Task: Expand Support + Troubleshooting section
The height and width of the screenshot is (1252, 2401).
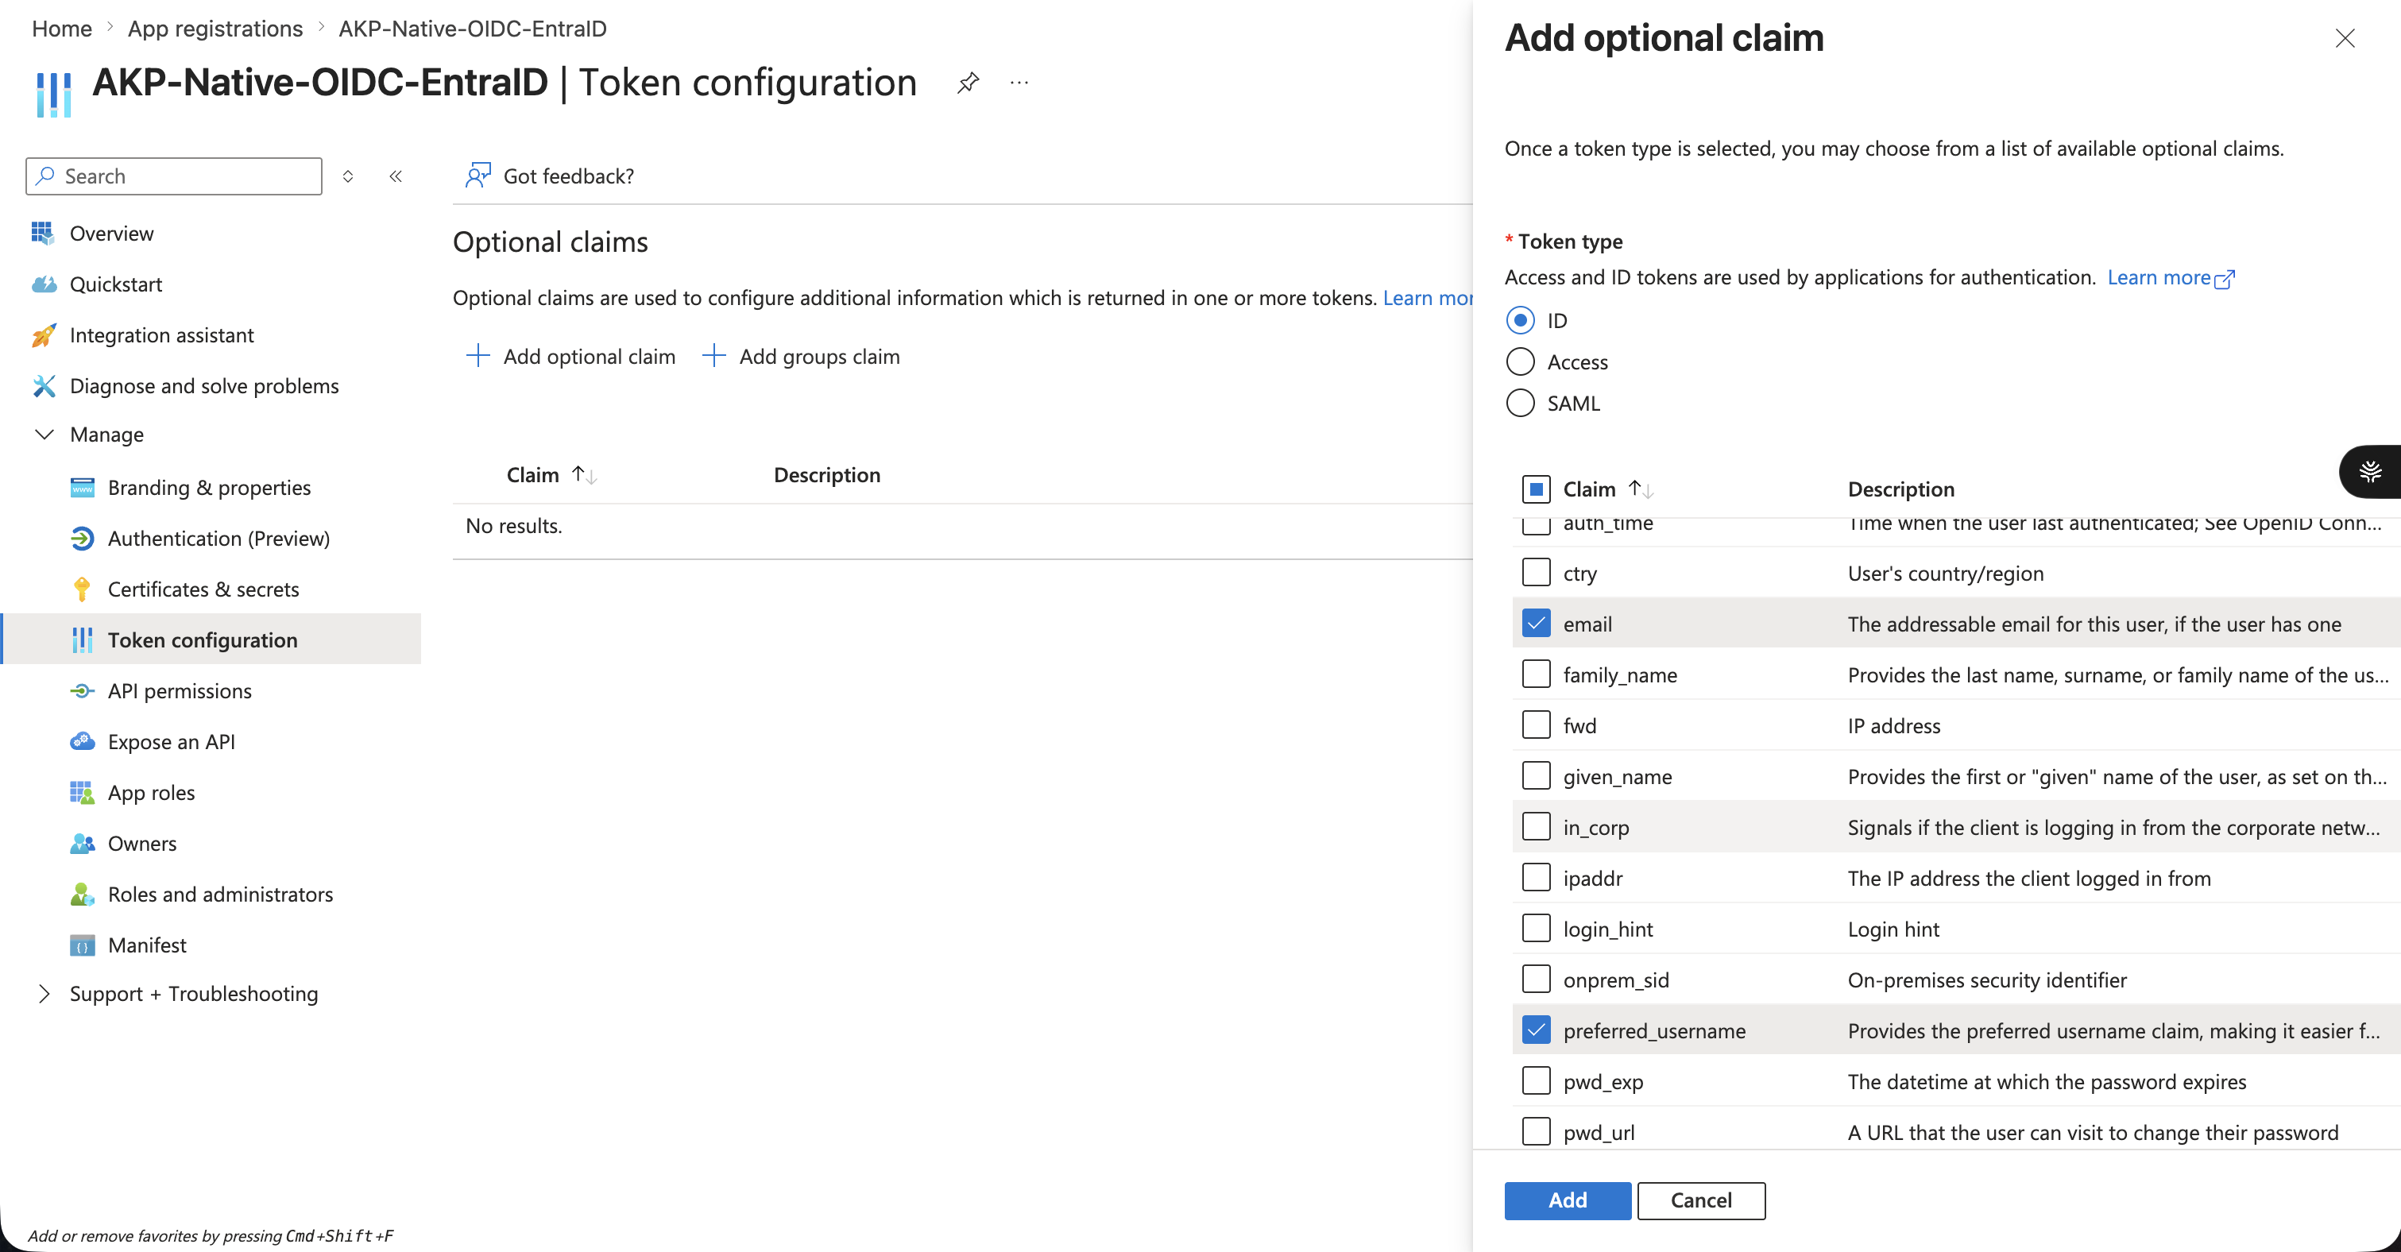Action: coord(44,994)
